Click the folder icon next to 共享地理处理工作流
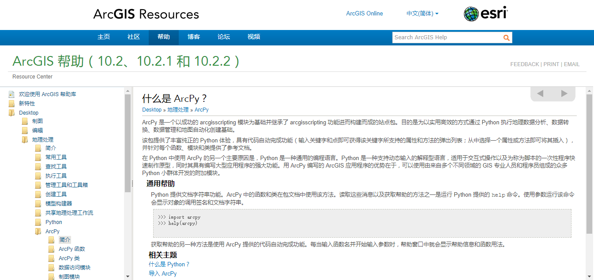 38,213
